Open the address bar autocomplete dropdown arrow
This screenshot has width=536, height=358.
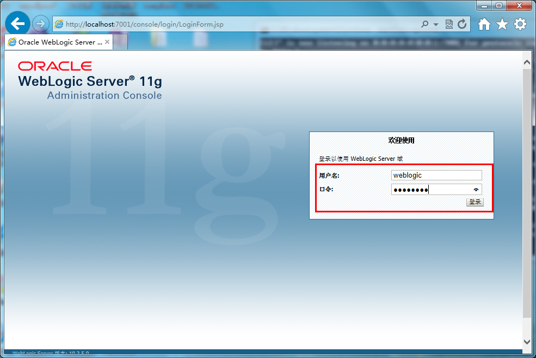pyautogui.click(x=435, y=24)
